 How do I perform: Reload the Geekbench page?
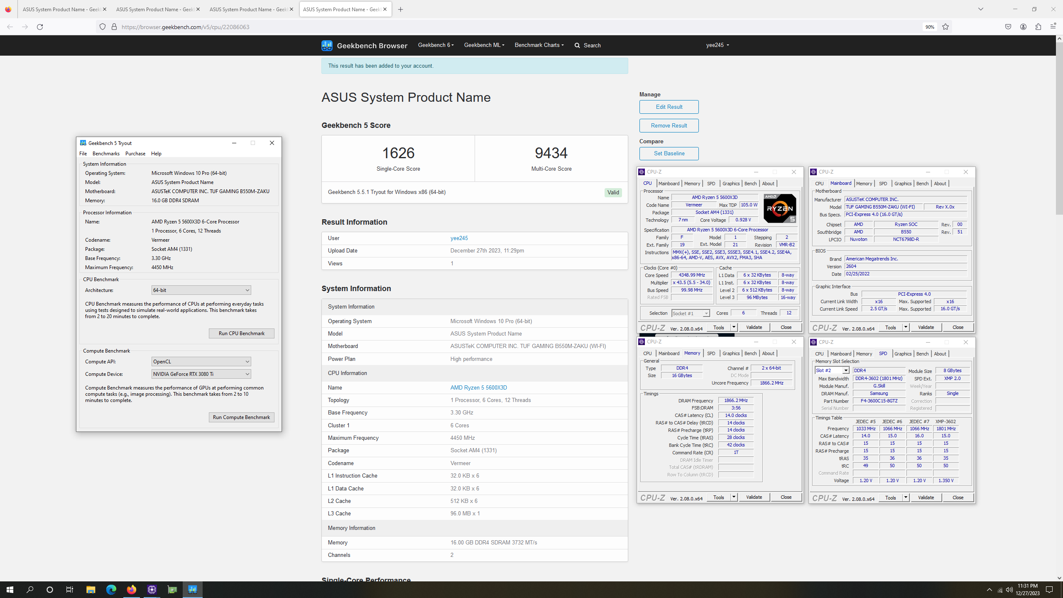(x=40, y=27)
